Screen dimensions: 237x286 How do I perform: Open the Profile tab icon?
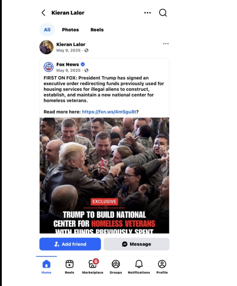pyautogui.click(x=162, y=267)
